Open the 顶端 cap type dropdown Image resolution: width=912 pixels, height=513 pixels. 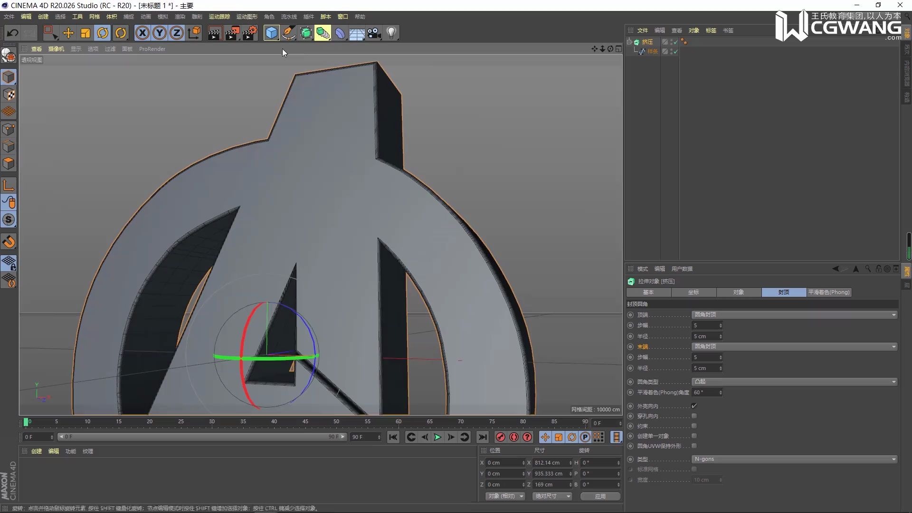click(794, 315)
